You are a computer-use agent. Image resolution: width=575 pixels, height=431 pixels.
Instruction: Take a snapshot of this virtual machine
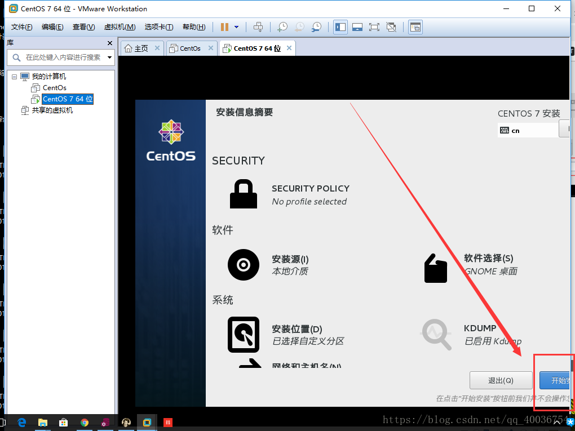tap(282, 27)
